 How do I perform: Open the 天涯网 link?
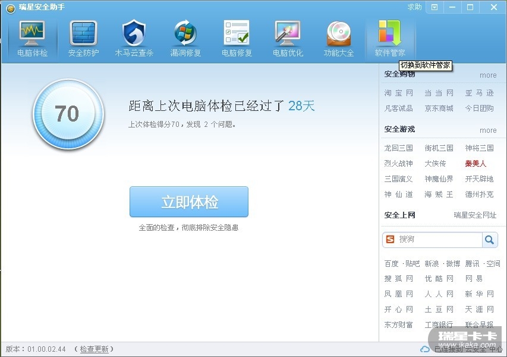tap(479, 310)
